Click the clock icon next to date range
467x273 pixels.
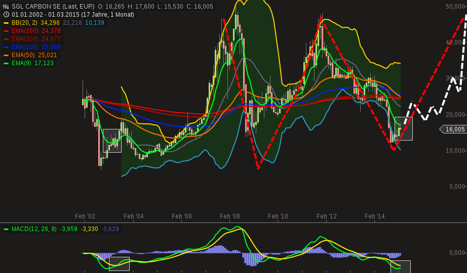[x=6, y=15]
